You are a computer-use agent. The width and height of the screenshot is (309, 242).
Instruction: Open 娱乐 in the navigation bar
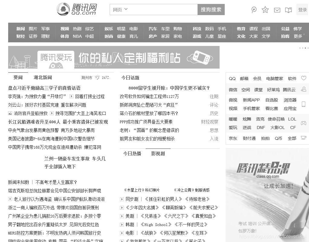[x=108, y=29]
